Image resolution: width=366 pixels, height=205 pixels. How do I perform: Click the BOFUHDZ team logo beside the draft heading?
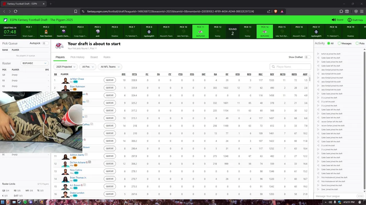pyautogui.click(x=59, y=46)
